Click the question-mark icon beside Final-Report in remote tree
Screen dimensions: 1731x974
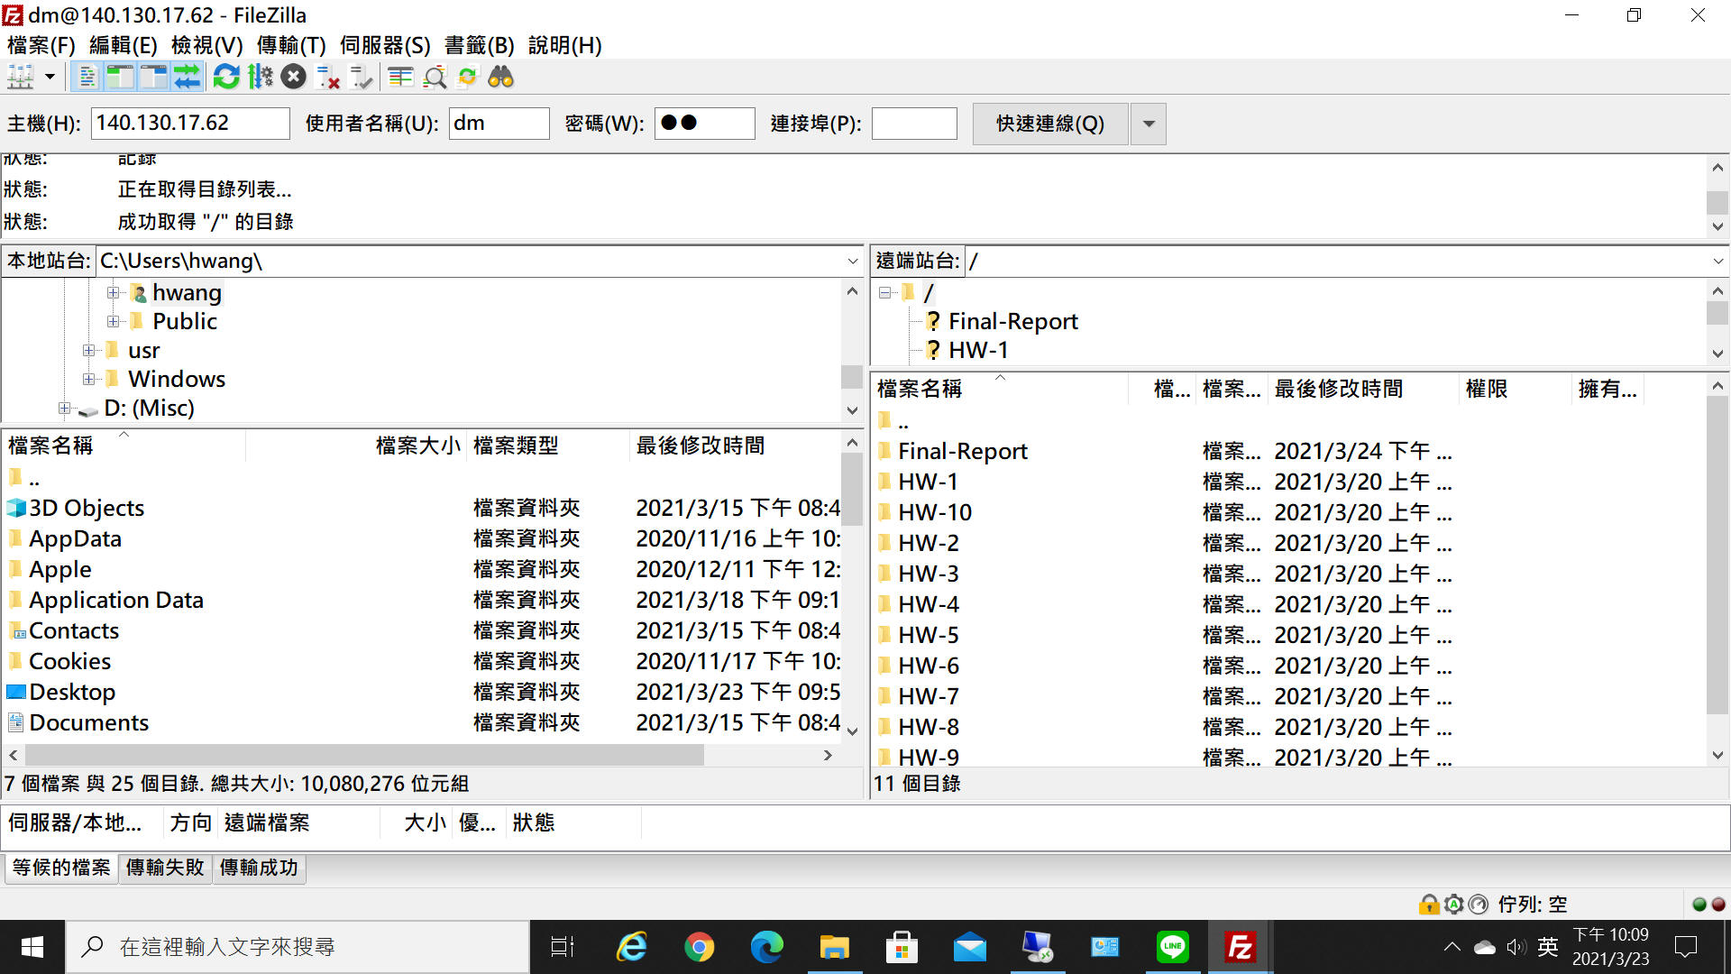click(933, 321)
